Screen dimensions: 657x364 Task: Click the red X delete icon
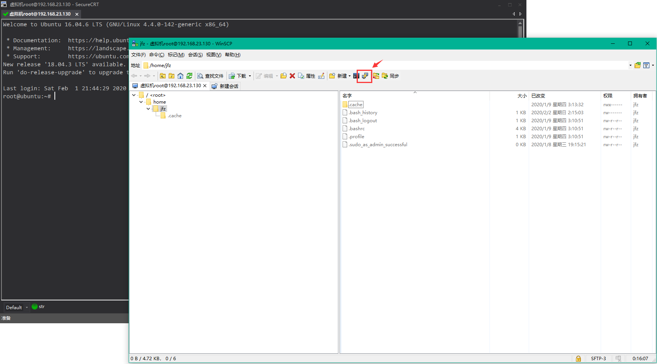tap(292, 76)
